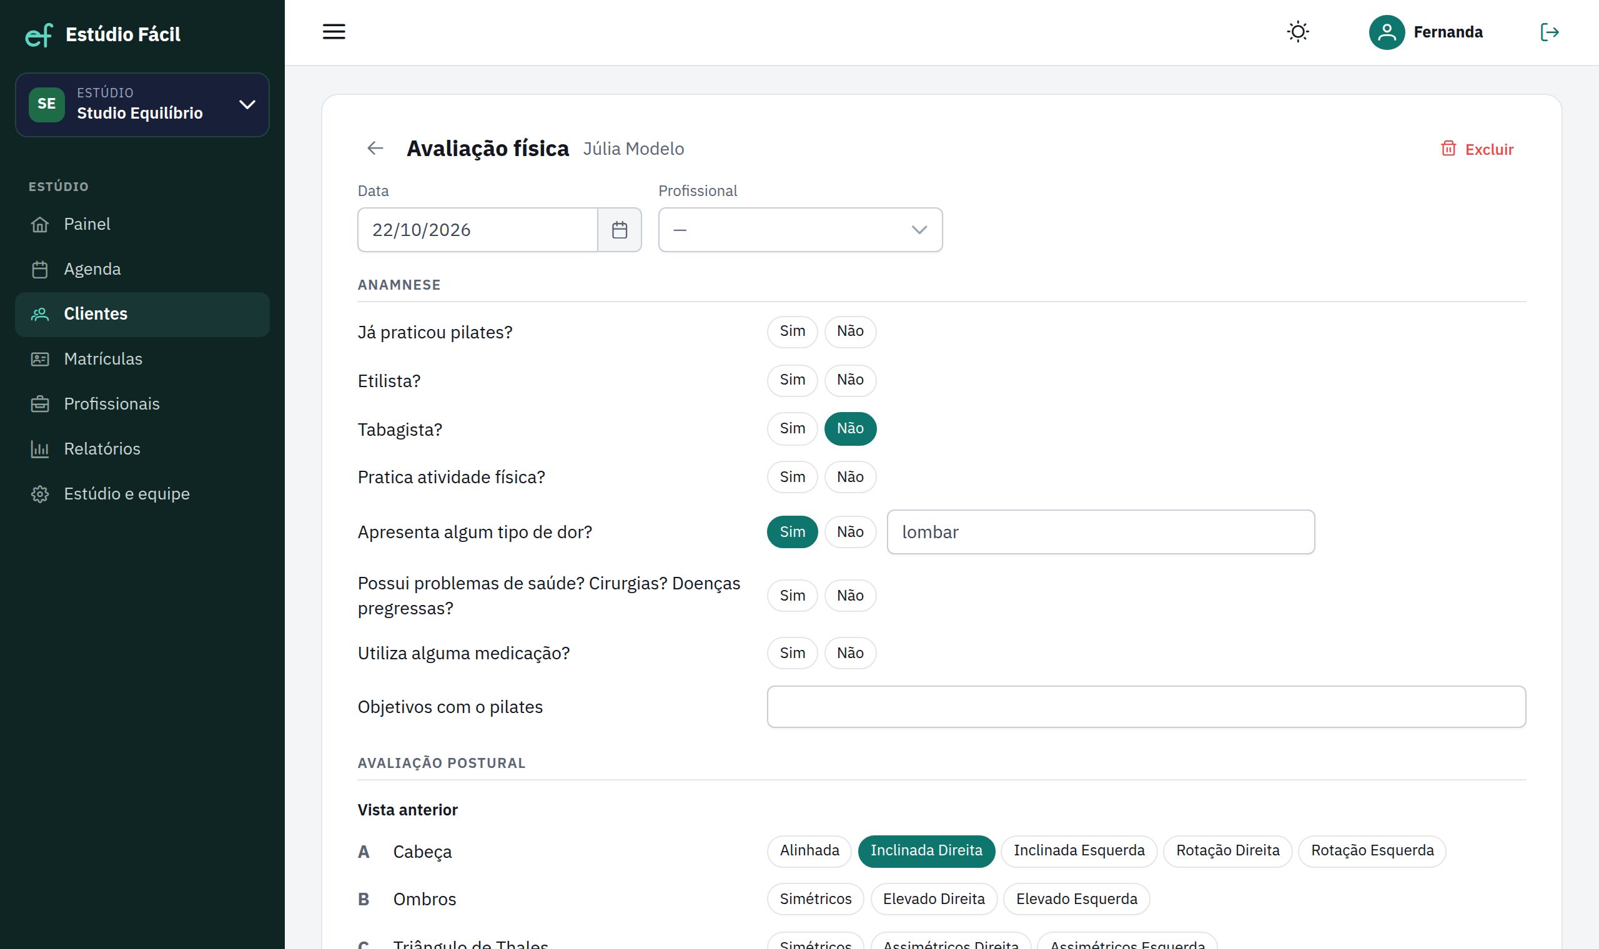Screen dimensions: 1599x949
Task: Select Sim for Utiliza alguma medicação
Action: [x=792, y=653]
